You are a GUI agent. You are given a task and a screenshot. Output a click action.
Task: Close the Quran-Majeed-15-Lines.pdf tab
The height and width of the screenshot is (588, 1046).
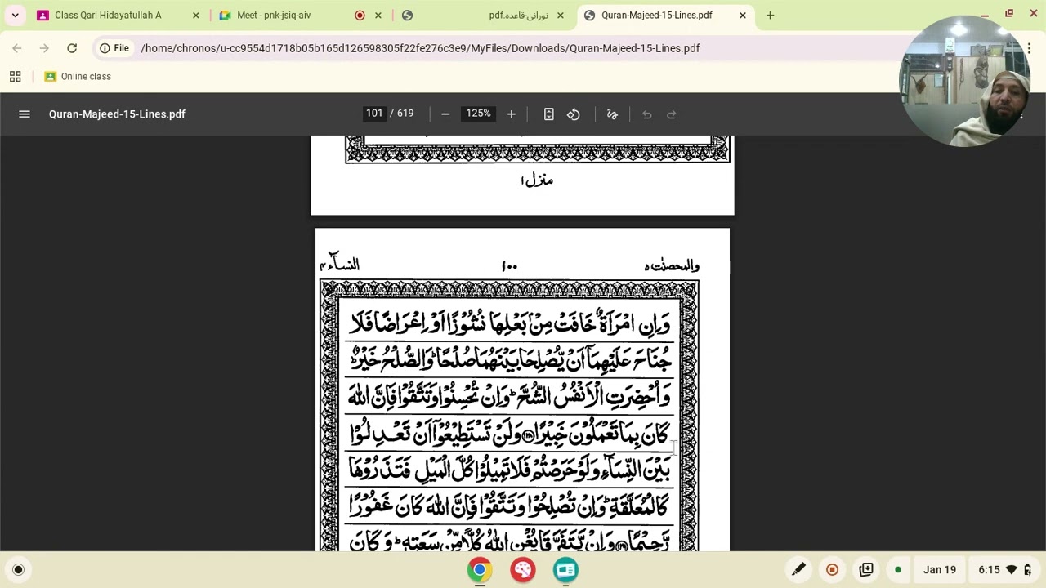(x=743, y=15)
